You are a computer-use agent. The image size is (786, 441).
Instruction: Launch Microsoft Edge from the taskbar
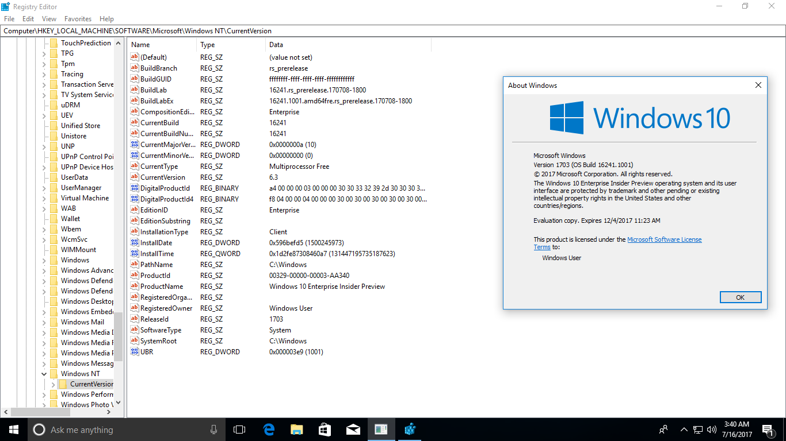click(x=269, y=430)
